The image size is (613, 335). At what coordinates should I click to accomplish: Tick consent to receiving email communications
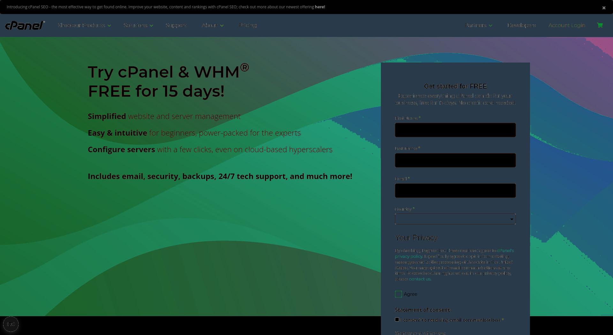pos(397,320)
